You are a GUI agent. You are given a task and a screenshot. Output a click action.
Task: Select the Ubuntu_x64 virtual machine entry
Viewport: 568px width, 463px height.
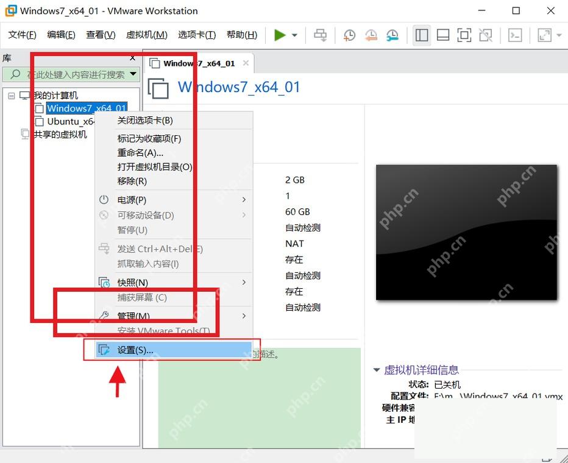pos(71,121)
